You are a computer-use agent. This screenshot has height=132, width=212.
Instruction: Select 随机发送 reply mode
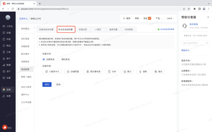click(60, 59)
